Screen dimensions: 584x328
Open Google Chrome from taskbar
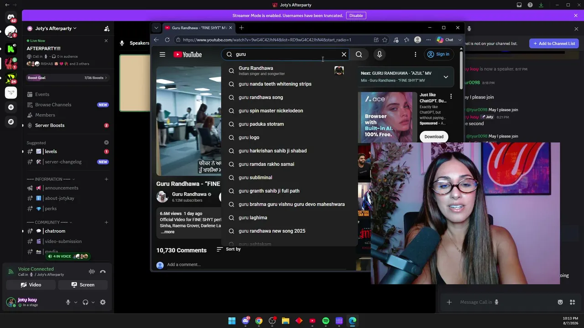259,321
